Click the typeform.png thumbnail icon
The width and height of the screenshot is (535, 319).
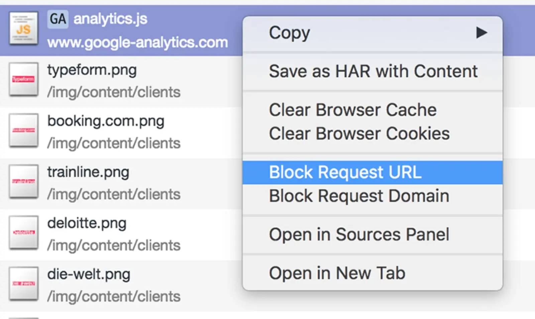click(23, 80)
